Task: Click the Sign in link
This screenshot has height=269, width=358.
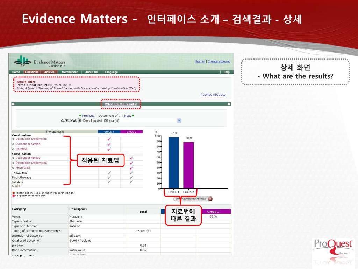Action: [x=200, y=61]
